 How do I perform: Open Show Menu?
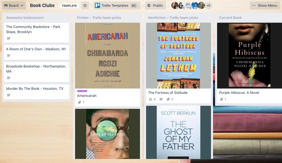(265, 6)
